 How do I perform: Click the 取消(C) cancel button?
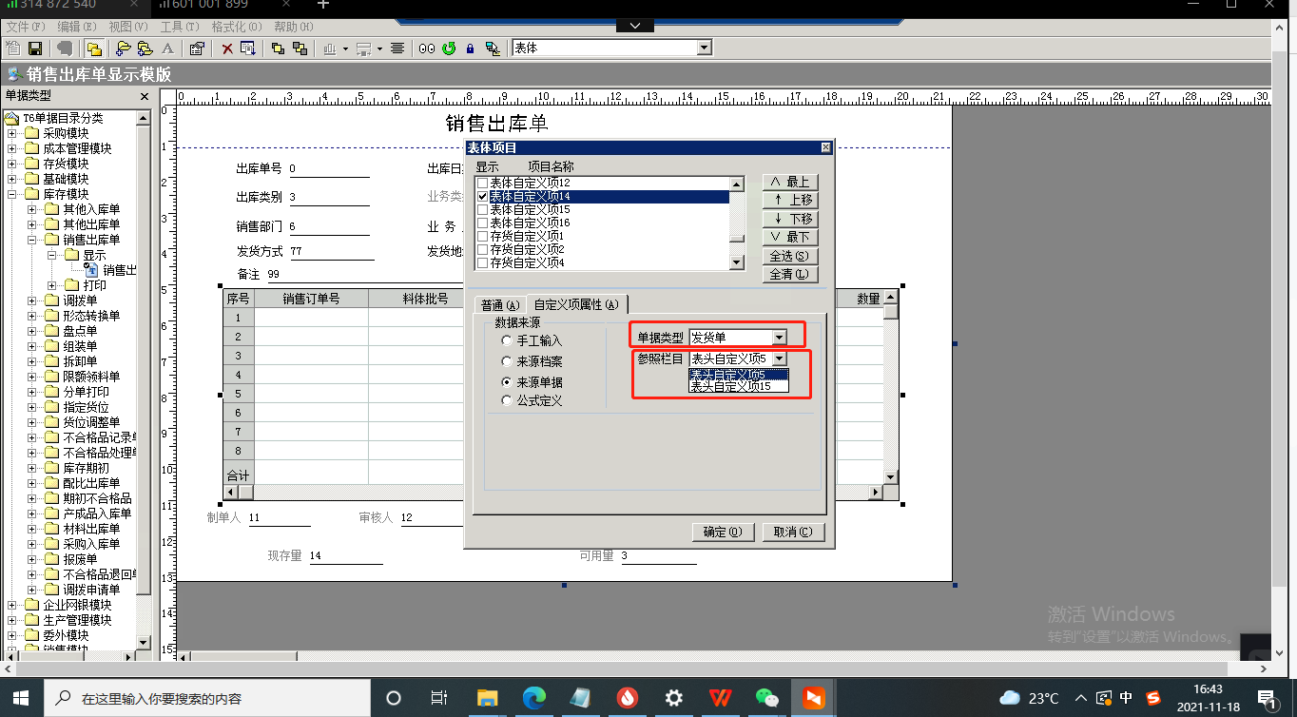tap(793, 533)
